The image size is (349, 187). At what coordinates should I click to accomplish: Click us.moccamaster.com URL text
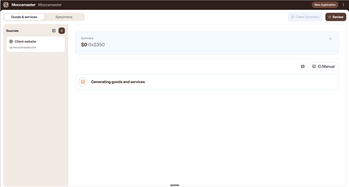coord(22,47)
